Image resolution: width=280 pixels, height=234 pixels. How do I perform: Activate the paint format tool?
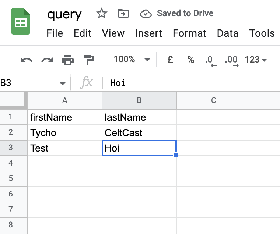(x=89, y=60)
